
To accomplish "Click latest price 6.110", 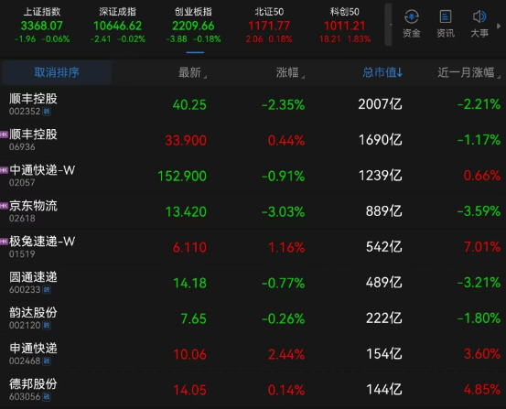I will tap(189, 248).
